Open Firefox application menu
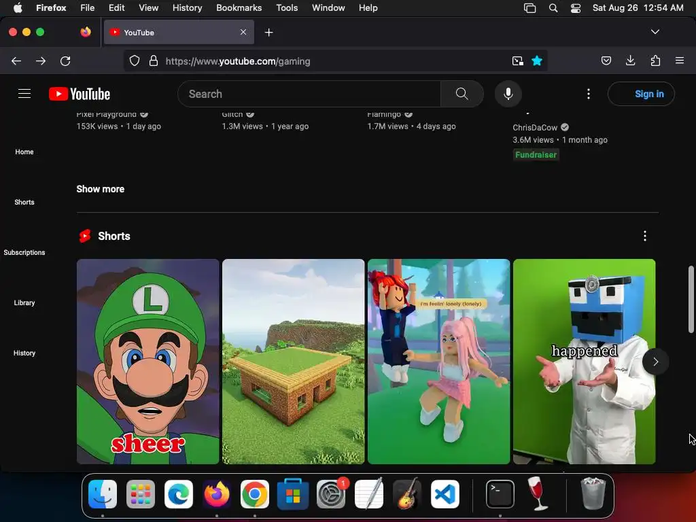This screenshot has width=696, height=522. pyautogui.click(x=680, y=60)
